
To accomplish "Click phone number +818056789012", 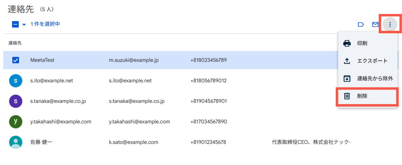I will point(209,81).
